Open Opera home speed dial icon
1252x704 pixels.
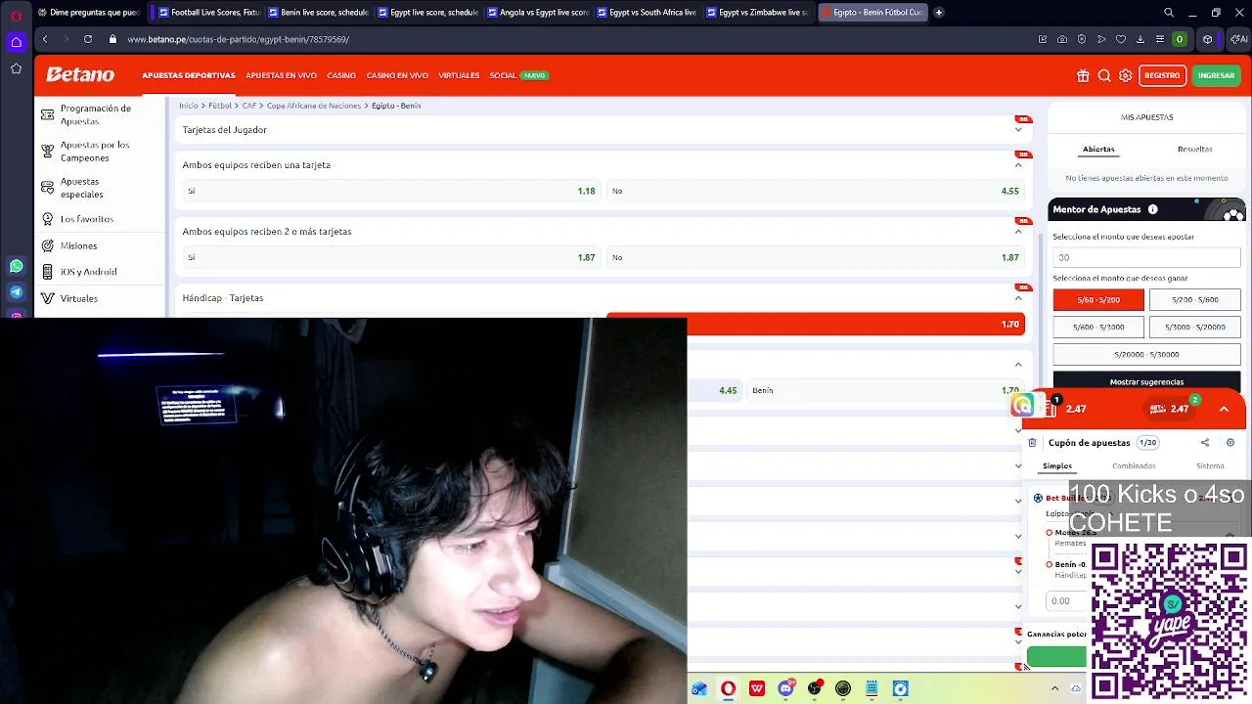tap(16, 42)
